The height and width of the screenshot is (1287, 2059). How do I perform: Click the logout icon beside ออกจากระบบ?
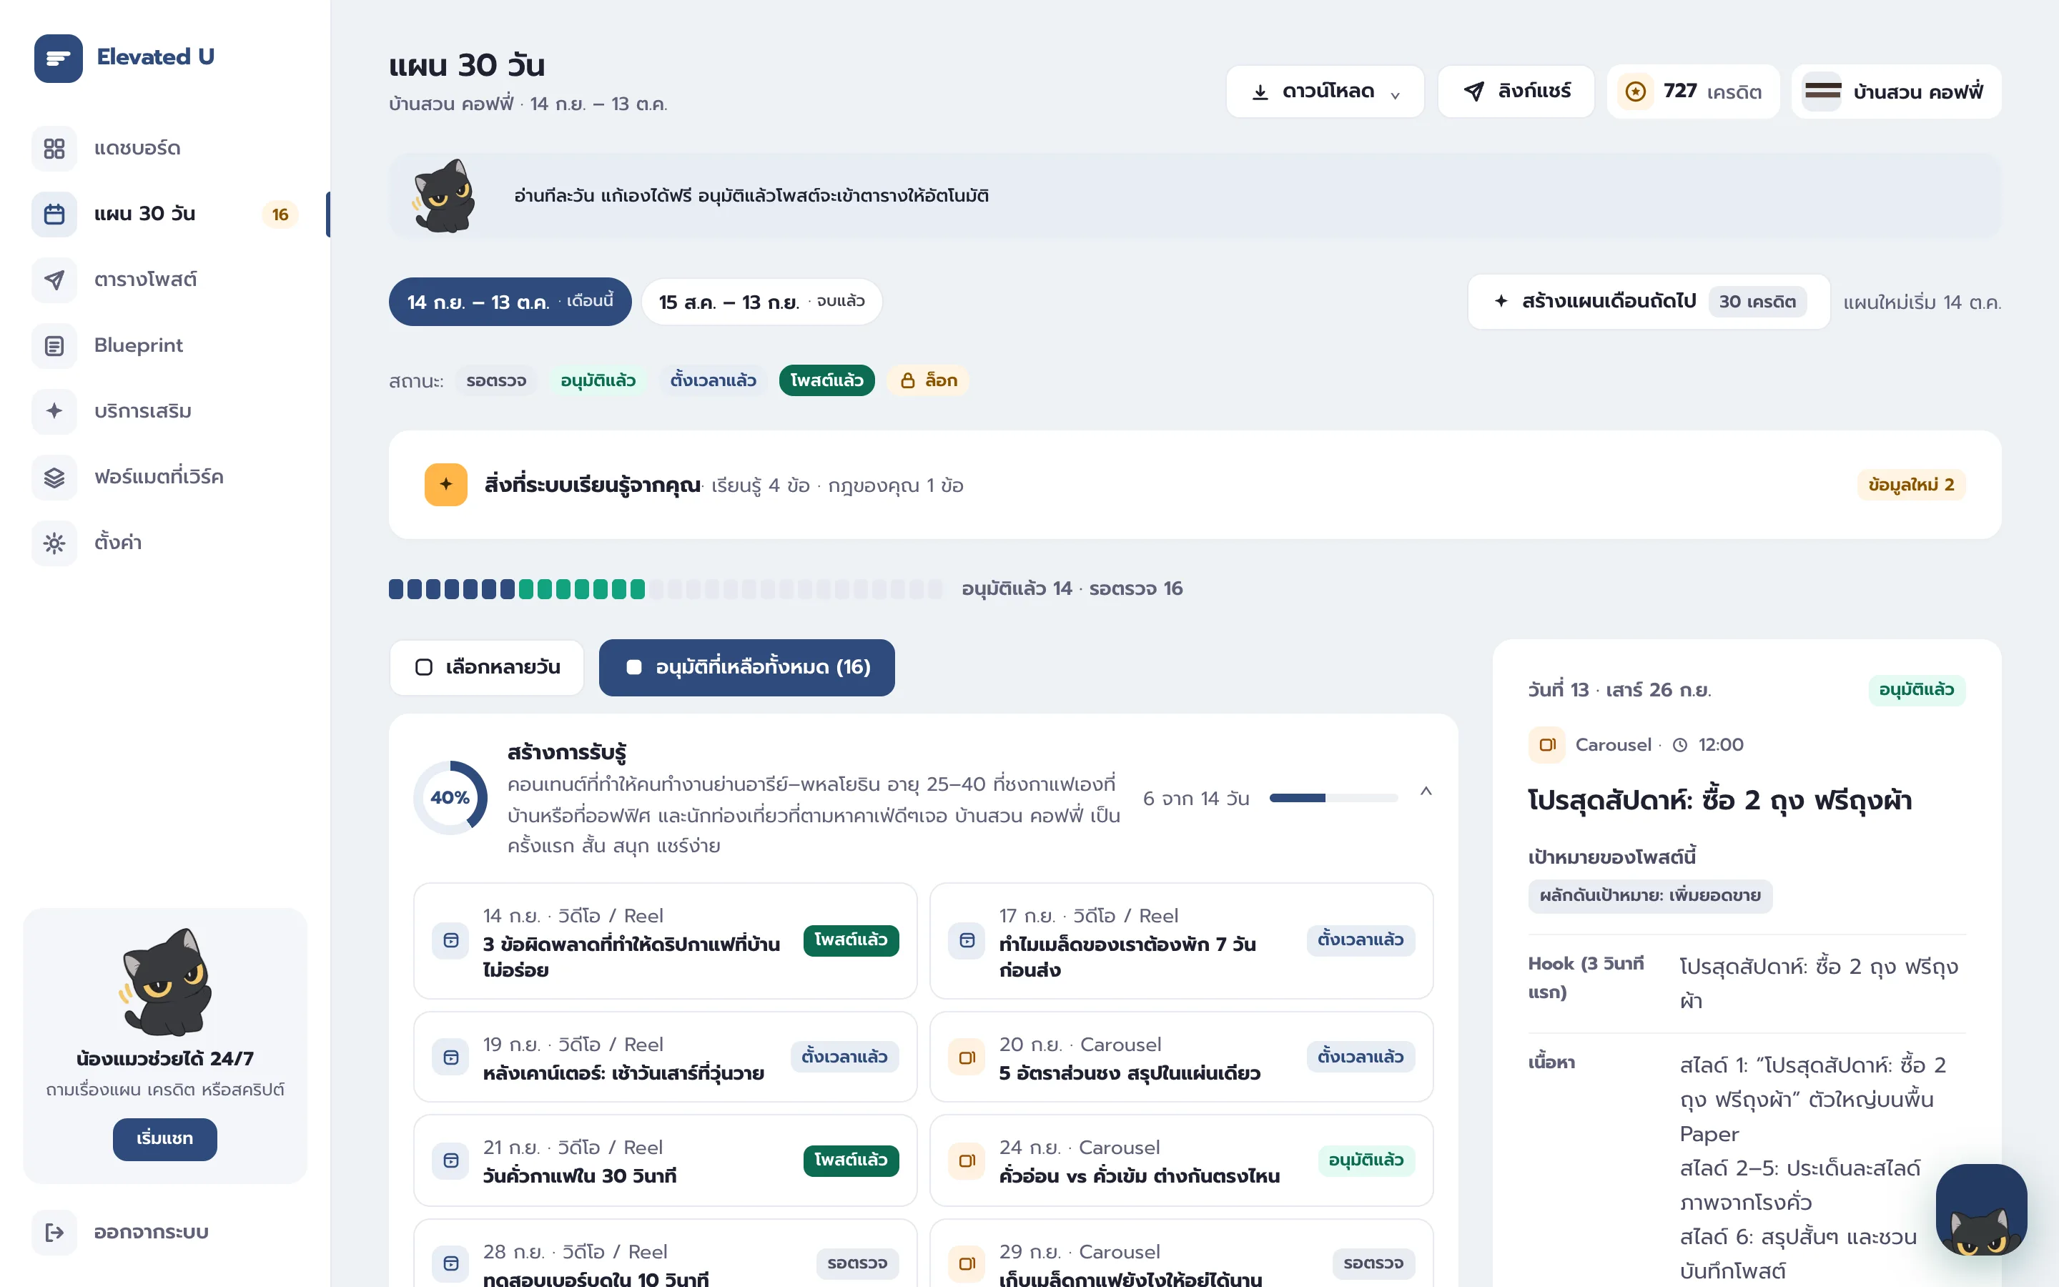tap(54, 1232)
